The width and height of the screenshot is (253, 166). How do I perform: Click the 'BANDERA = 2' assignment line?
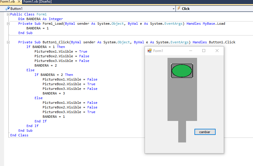pos(46,65)
